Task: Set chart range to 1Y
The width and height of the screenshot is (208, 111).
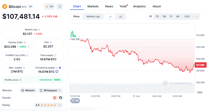Action: [171, 17]
